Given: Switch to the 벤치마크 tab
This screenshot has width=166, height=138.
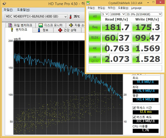Looking at the screenshot, I should pos(19,30).
